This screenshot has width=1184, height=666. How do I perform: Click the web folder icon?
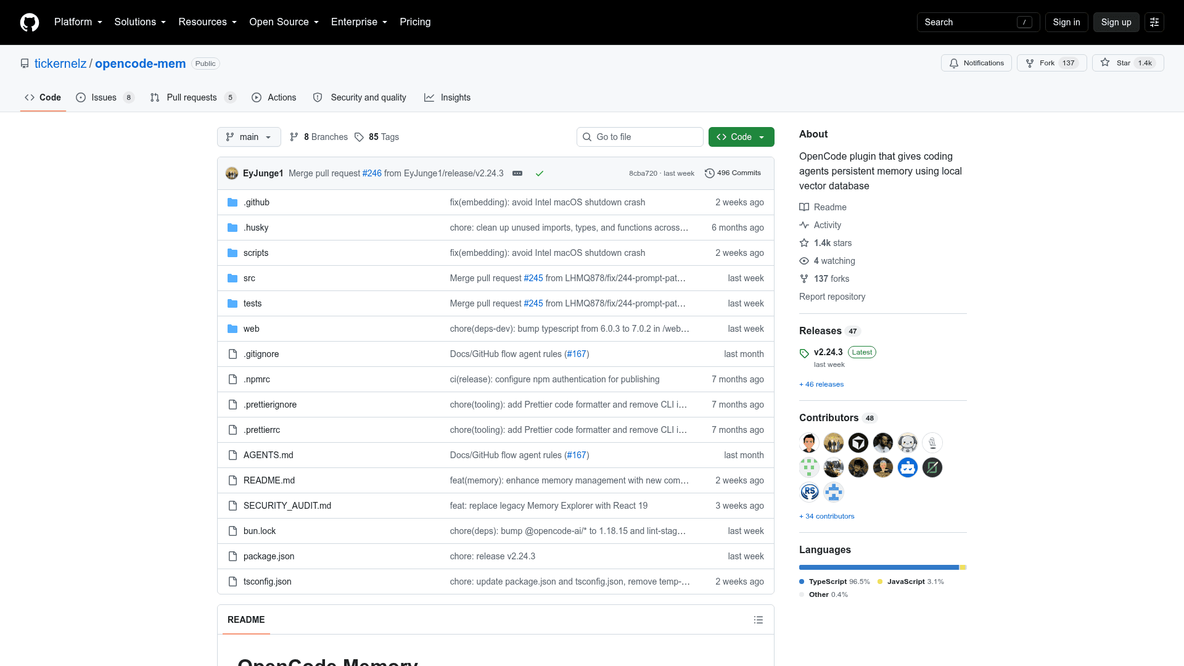(x=232, y=329)
